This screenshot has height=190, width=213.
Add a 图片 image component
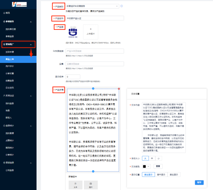click(x=90, y=185)
